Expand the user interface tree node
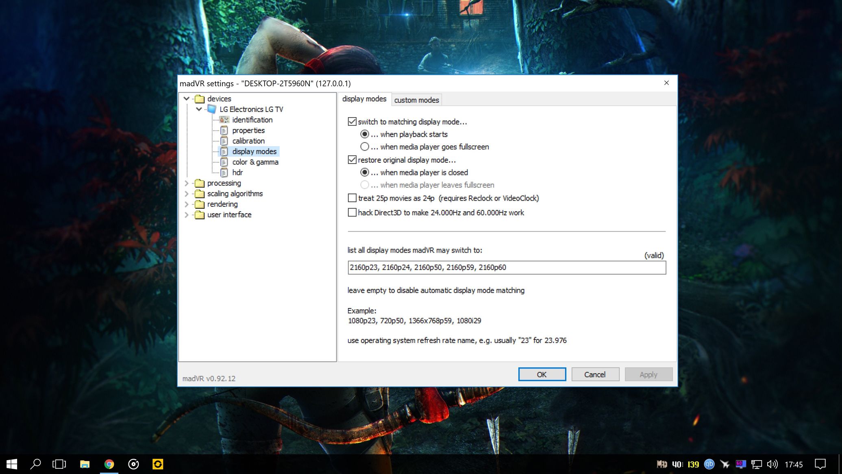The height and width of the screenshot is (474, 842). point(187,215)
